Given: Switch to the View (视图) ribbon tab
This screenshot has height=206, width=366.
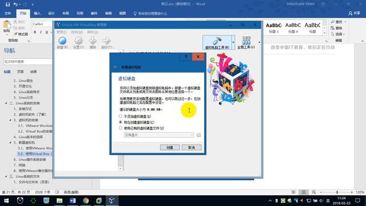Looking at the screenshot, I should pyautogui.click(x=122, y=13).
